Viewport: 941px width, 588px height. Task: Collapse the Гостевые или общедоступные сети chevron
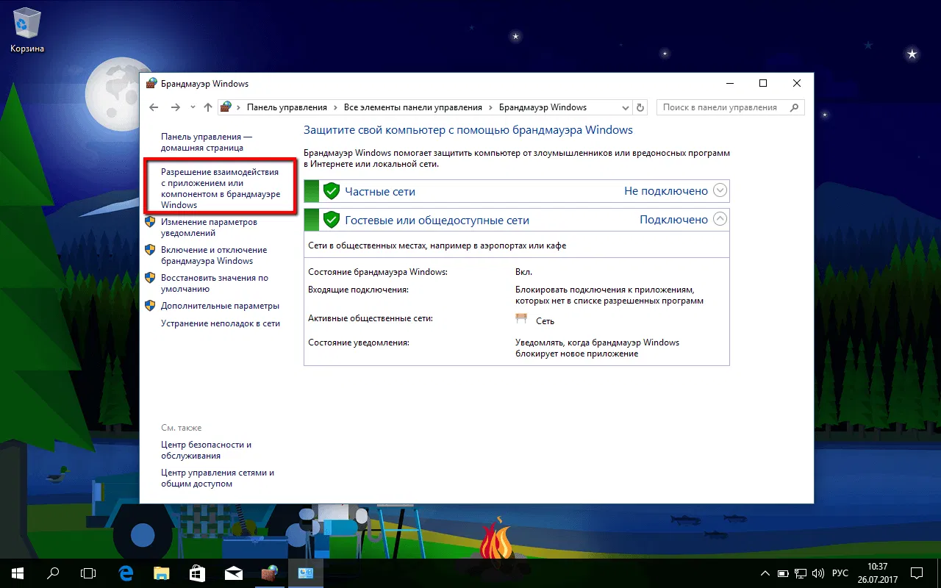[720, 219]
